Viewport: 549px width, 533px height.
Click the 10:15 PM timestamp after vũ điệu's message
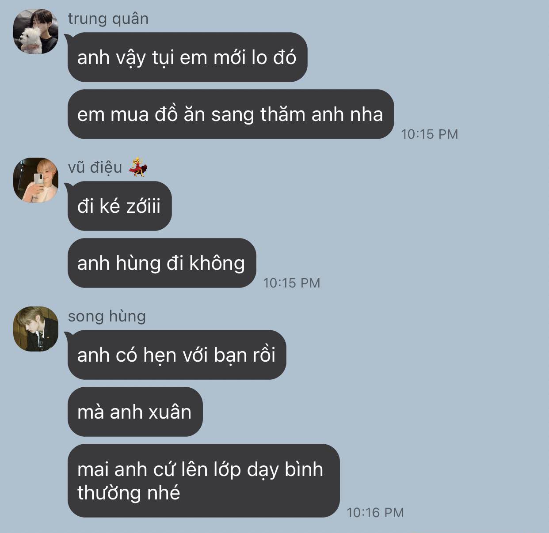click(291, 283)
